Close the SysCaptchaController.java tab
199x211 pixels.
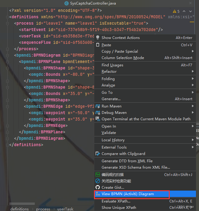(190, 3)
